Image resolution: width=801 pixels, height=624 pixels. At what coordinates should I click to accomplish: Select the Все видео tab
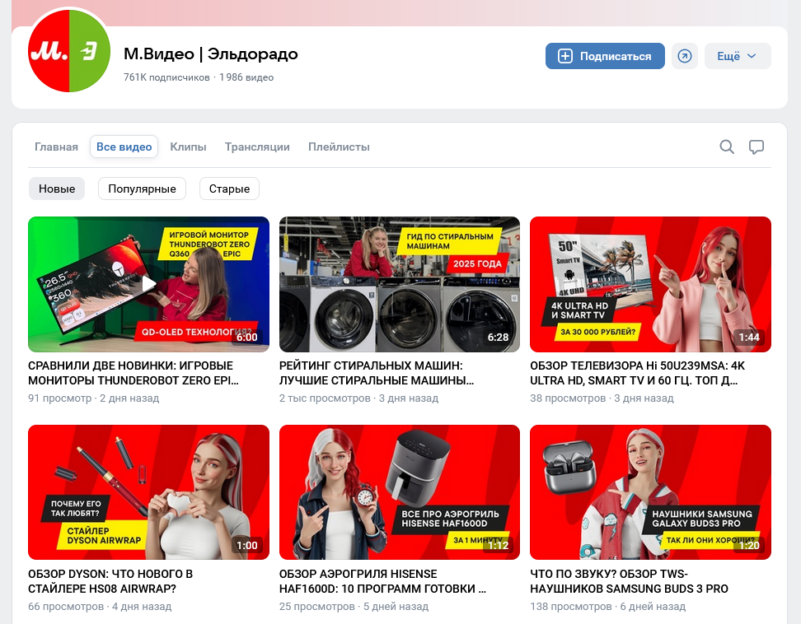(124, 147)
